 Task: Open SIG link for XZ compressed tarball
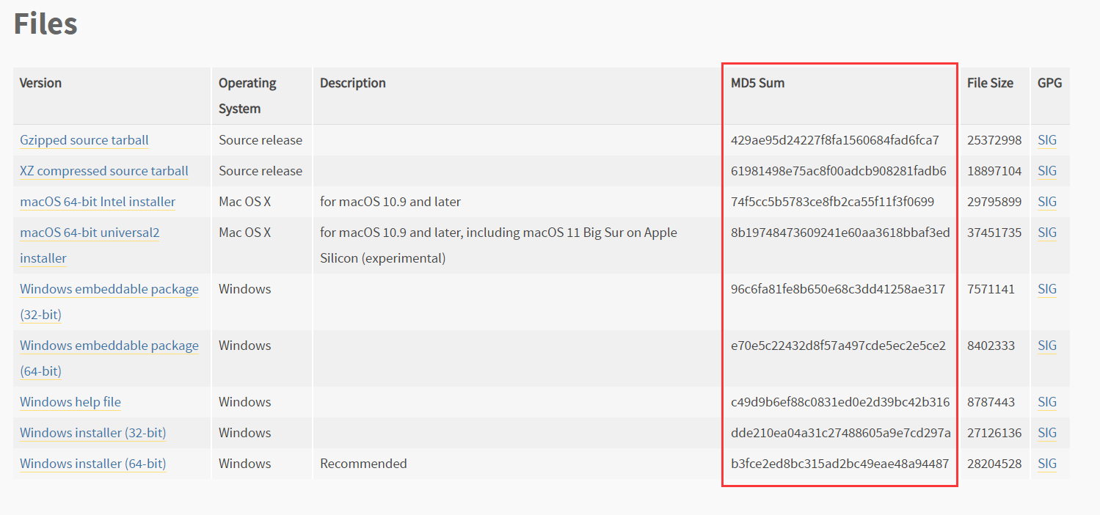pyautogui.click(x=1047, y=171)
